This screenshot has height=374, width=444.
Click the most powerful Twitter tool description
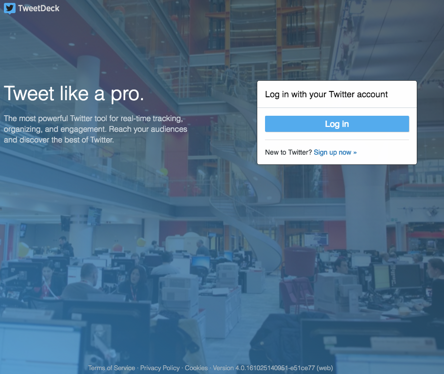[x=95, y=129]
